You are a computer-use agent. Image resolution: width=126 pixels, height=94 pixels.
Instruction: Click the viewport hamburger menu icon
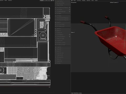(72, 1)
